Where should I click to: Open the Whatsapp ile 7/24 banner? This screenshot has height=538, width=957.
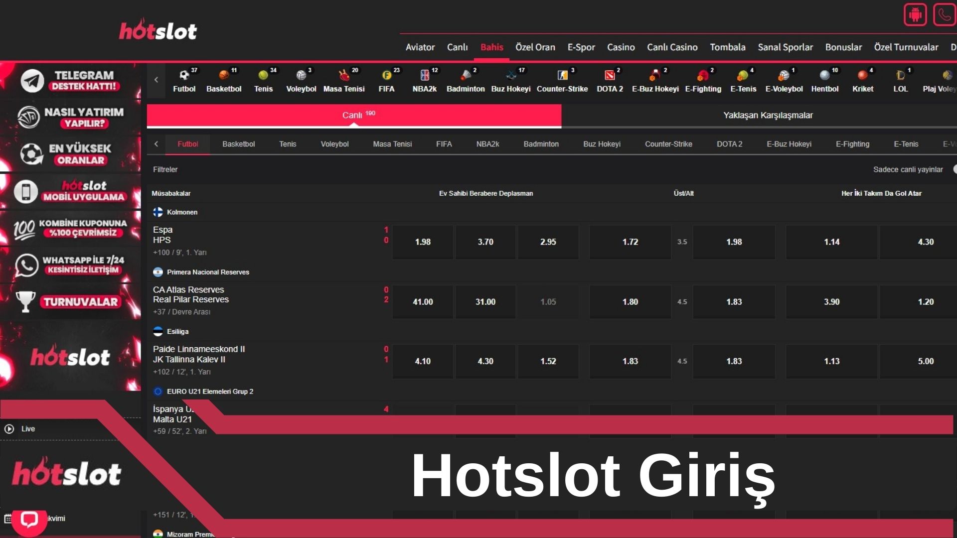(x=70, y=265)
